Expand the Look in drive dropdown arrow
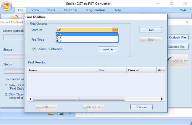This screenshot has width=192, height=125. click(115, 30)
